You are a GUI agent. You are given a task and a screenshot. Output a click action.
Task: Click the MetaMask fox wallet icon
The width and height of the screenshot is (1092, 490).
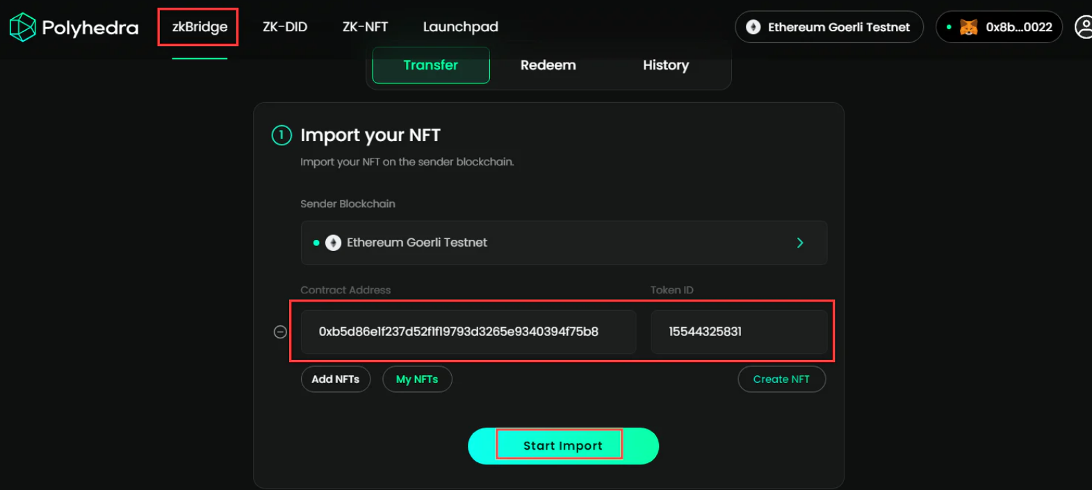click(x=968, y=27)
